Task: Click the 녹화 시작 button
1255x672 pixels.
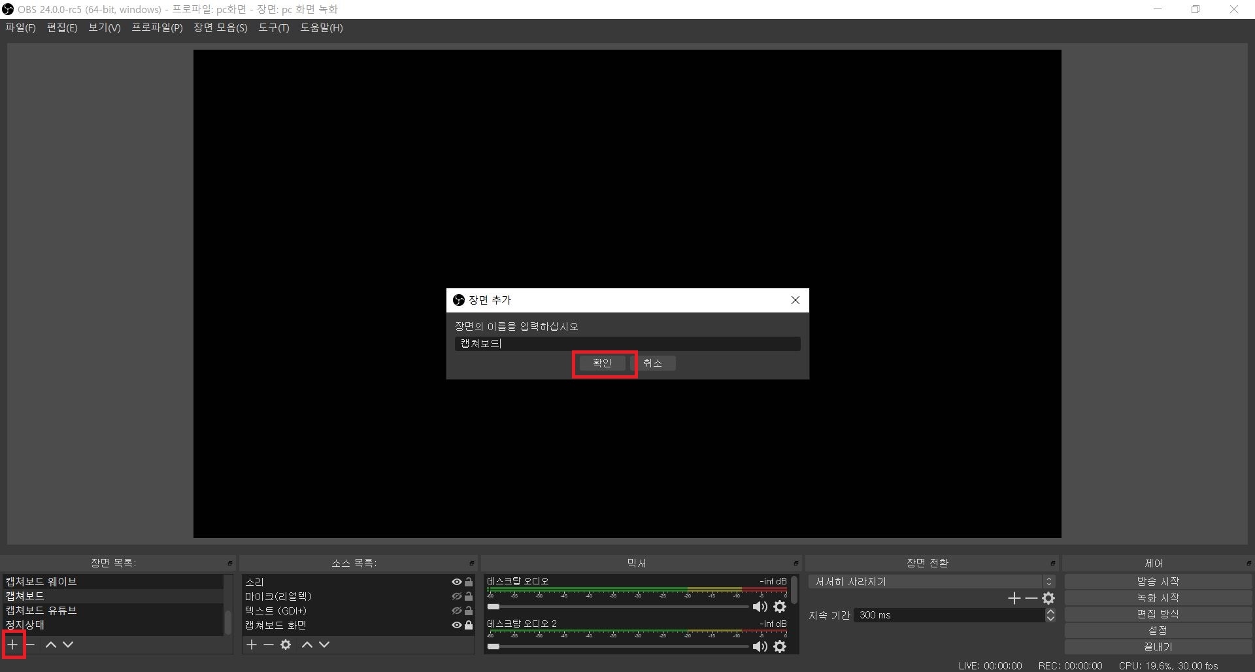Action: click(1158, 597)
